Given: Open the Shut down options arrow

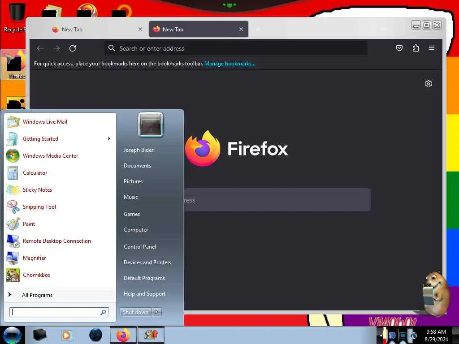Looking at the screenshot, I should click(x=156, y=312).
